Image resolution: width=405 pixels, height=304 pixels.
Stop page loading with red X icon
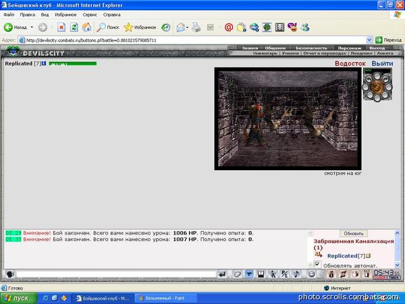coord(61,28)
